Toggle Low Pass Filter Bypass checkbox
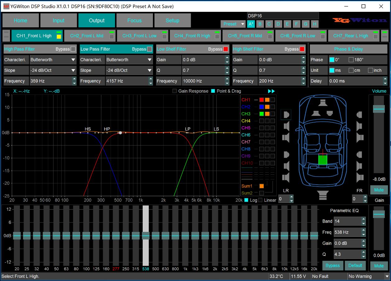The width and height of the screenshot is (391, 281). [x=149, y=49]
